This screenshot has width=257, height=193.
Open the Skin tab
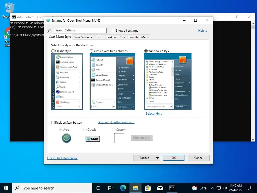tap(98, 37)
